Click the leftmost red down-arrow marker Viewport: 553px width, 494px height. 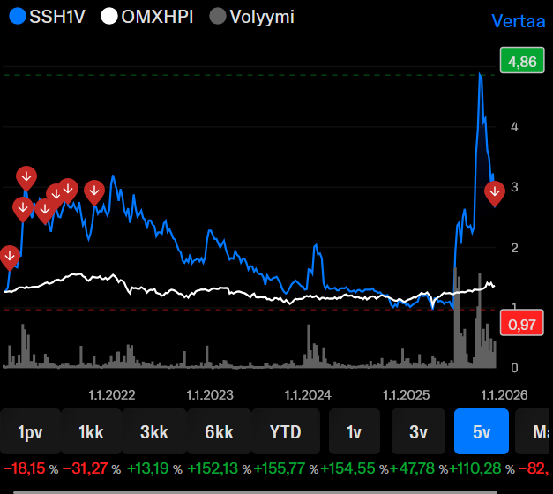click(10, 257)
